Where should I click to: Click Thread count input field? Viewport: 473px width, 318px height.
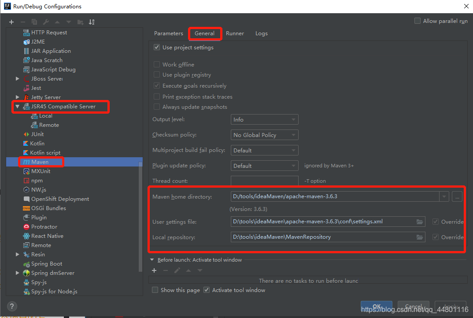tap(265, 181)
